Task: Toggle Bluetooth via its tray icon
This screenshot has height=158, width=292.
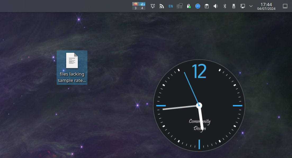Action: [224, 6]
